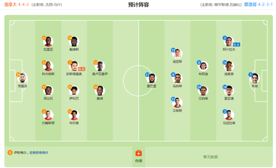The image size is (276, 168).
Task: Click striker 塞巴里 number 11 avatar
Action: click(x=151, y=78)
